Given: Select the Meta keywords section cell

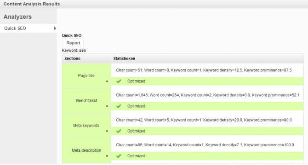Looking at the screenshot, I should [86, 126].
